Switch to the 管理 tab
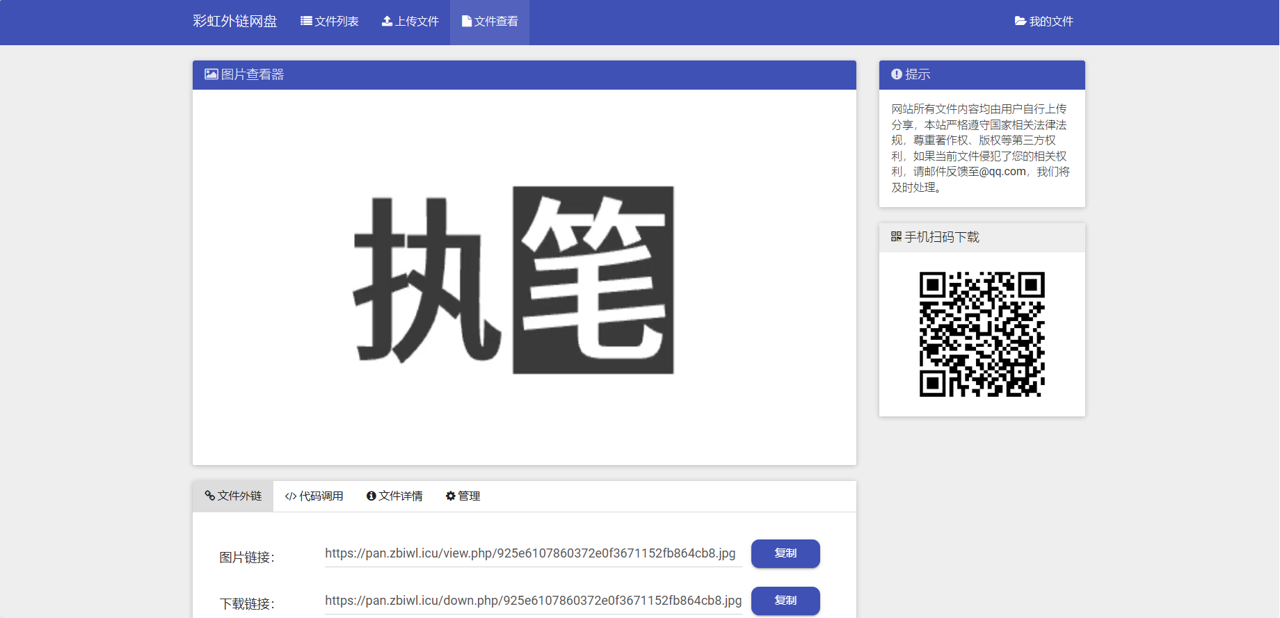The height and width of the screenshot is (618, 1280). tap(463, 496)
